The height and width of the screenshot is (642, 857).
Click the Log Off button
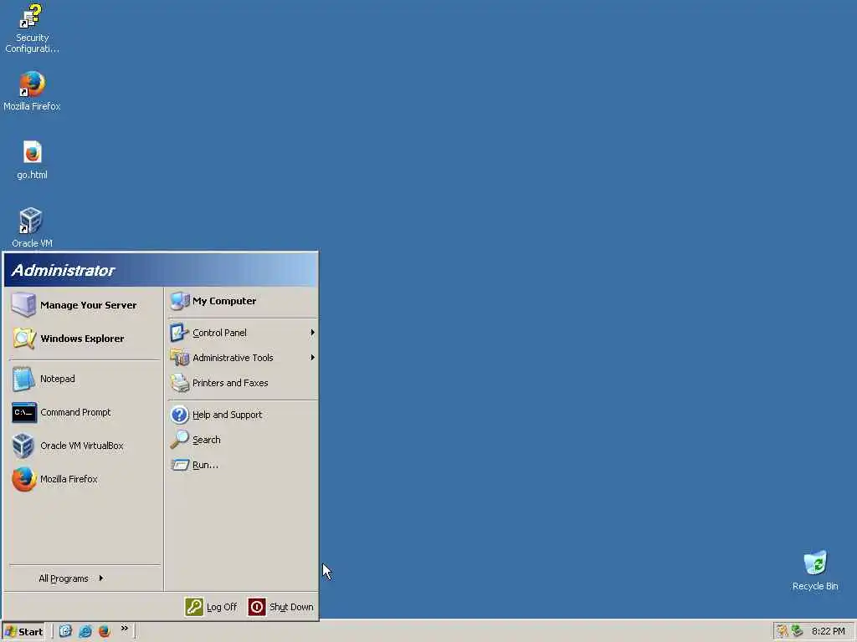pyautogui.click(x=212, y=607)
